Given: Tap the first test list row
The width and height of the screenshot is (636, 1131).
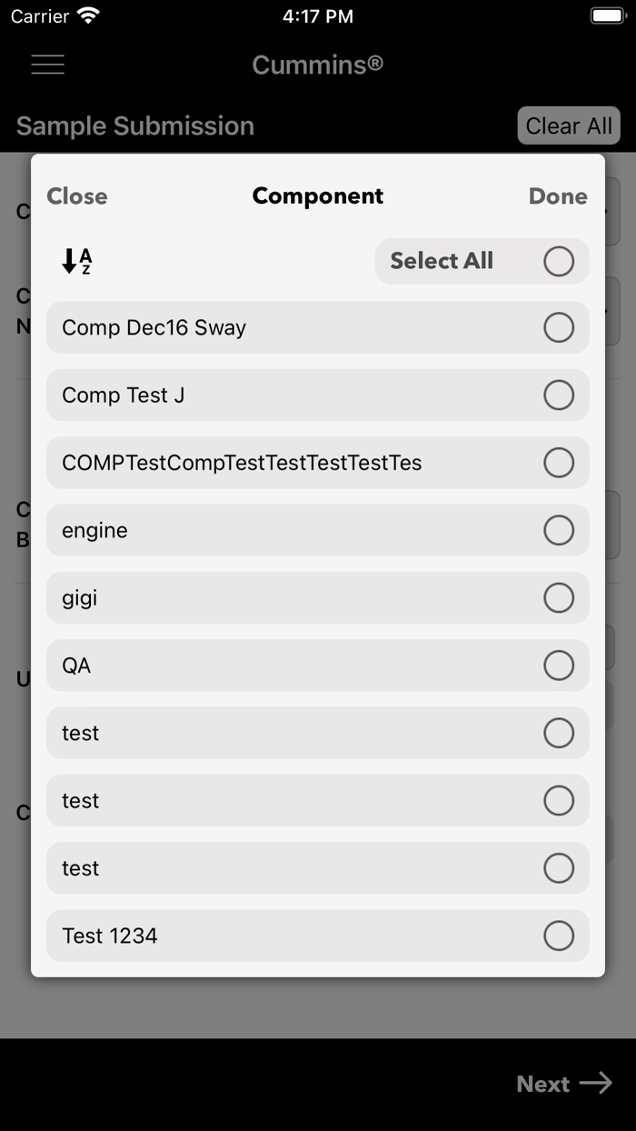Looking at the screenshot, I should (x=318, y=733).
